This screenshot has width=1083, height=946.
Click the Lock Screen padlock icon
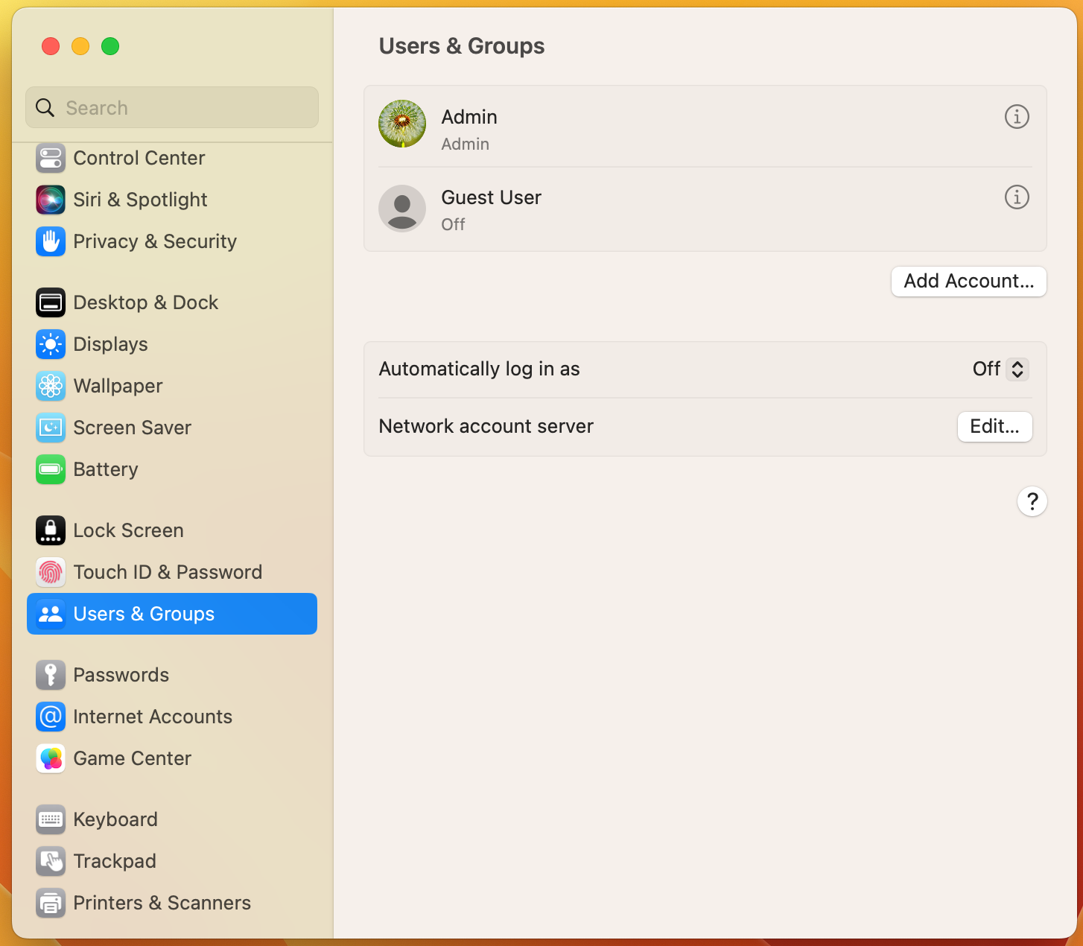[x=51, y=530]
